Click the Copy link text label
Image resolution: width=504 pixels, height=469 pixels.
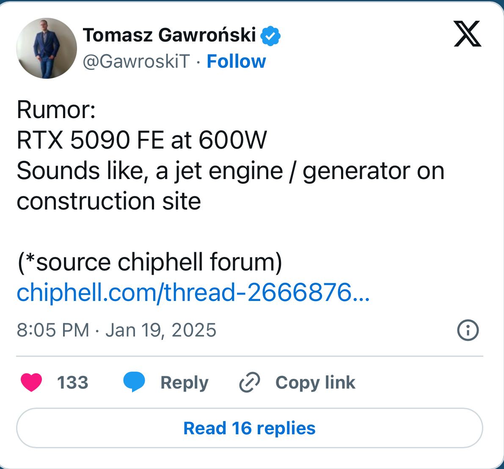[x=315, y=383]
